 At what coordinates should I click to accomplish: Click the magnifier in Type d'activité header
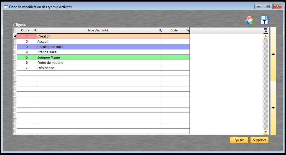click(x=160, y=30)
